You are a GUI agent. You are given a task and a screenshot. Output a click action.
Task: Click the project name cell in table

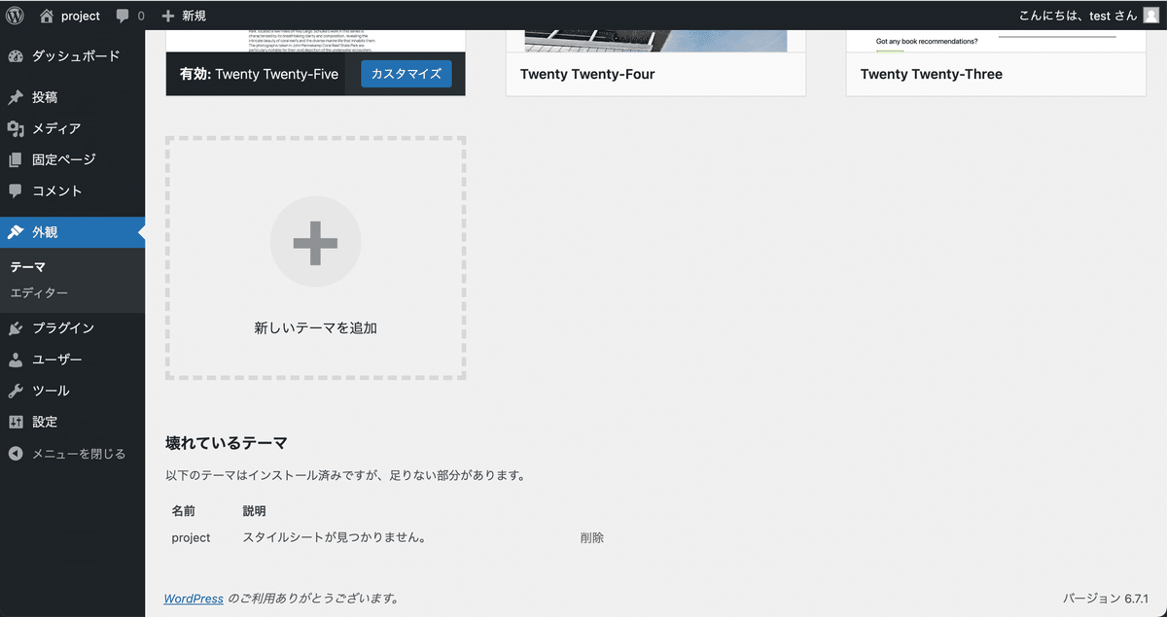tap(191, 537)
